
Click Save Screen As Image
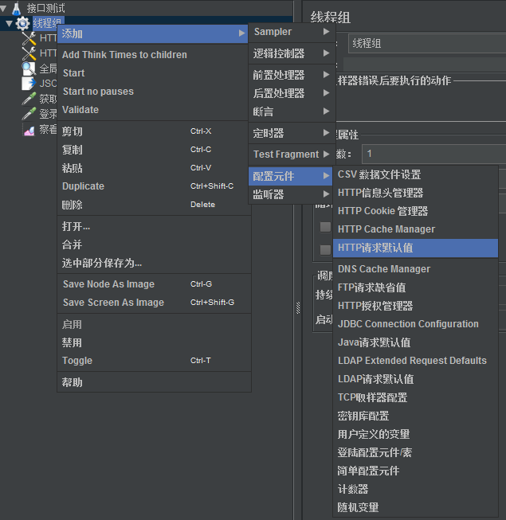tap(154, 303)
